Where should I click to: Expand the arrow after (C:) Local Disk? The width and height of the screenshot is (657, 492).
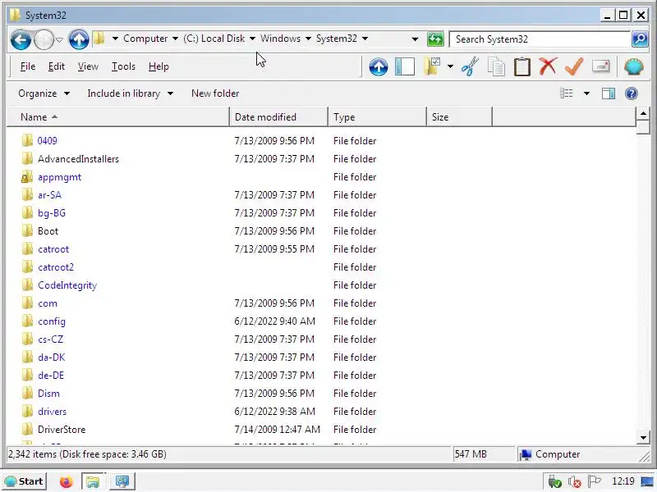[x=252, y=39]
